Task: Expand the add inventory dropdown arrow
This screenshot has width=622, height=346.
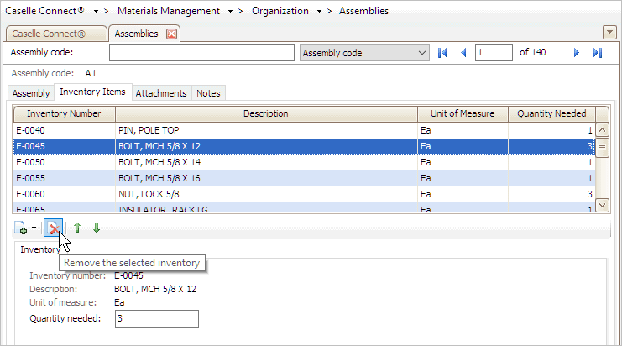Action: pos(34,228)
